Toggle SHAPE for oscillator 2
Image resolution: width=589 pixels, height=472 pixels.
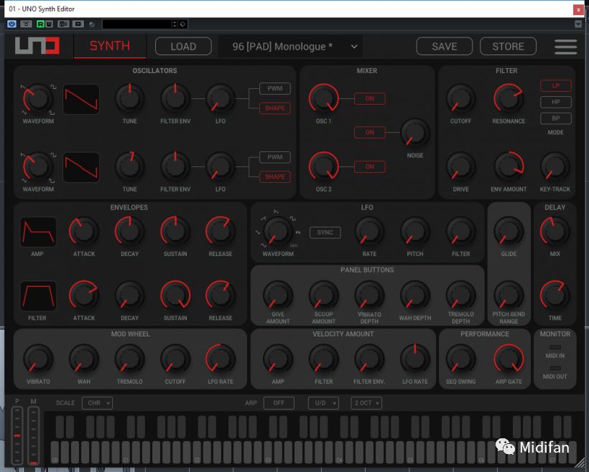(275, 176)
